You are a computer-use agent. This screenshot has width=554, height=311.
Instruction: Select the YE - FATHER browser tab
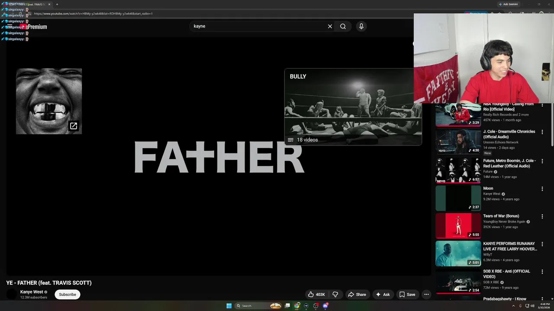(27, 4)
